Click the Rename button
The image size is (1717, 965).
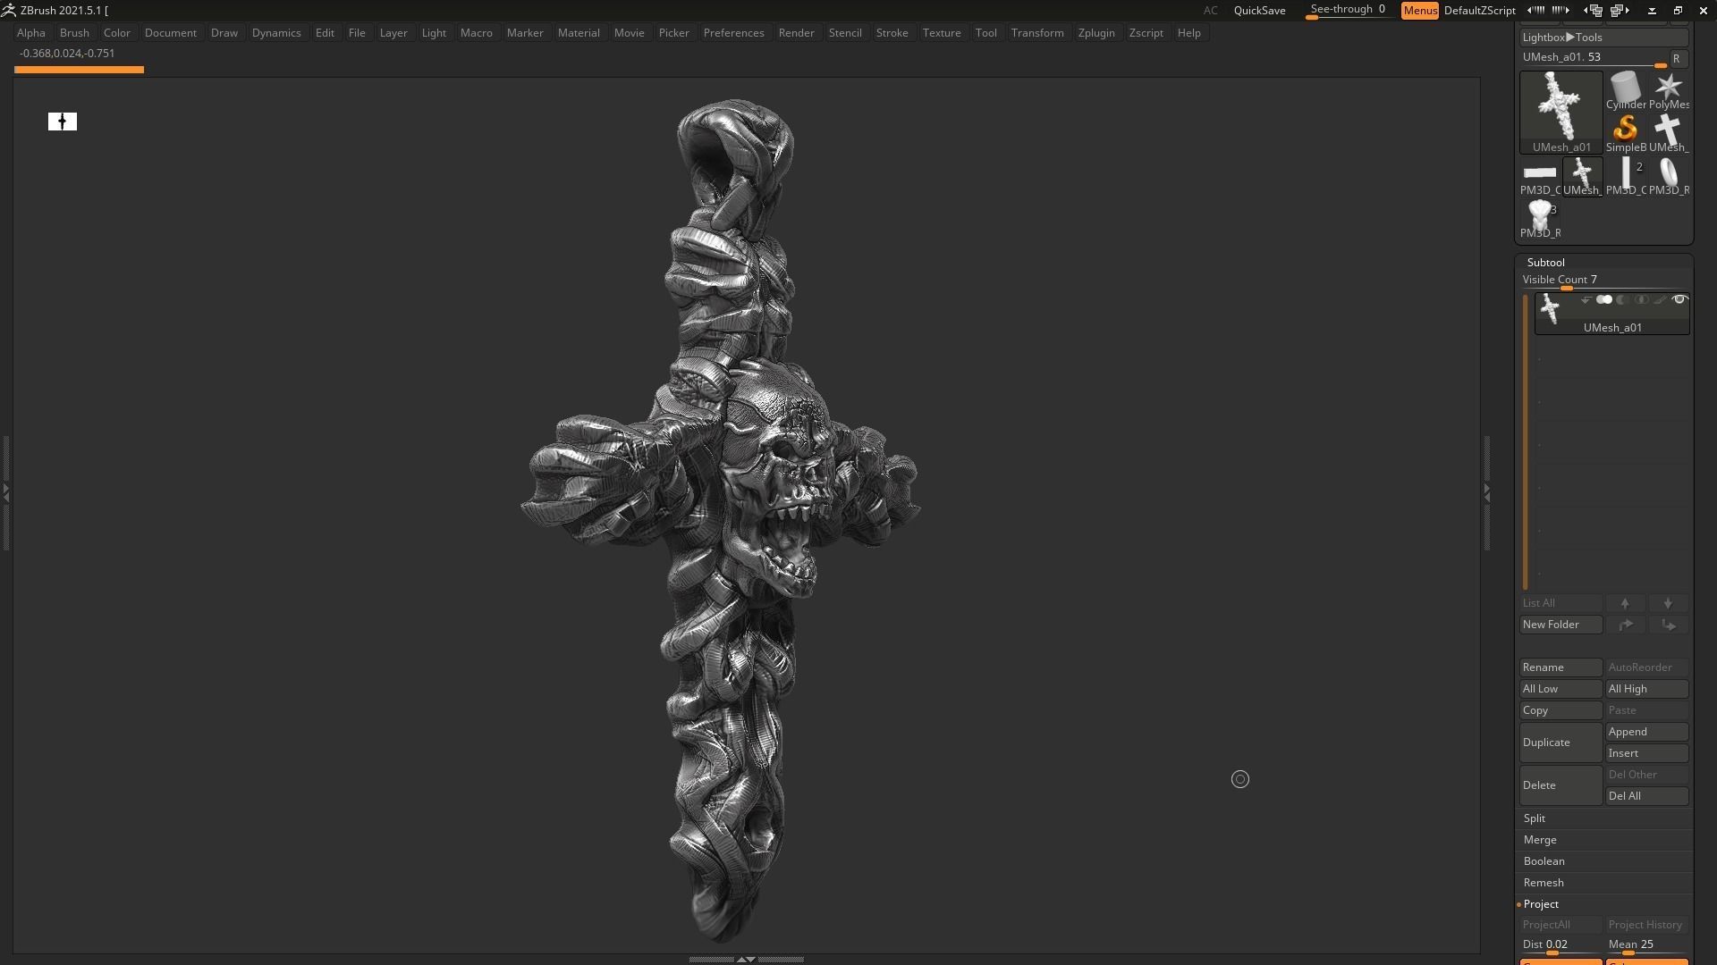point(1561,667)
